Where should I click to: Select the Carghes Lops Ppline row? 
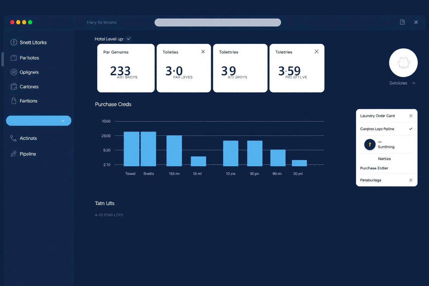coord(387,129)
